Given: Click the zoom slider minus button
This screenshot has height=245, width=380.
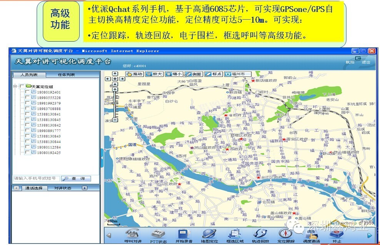Looking at the screenshot, I should click(115, 120).
